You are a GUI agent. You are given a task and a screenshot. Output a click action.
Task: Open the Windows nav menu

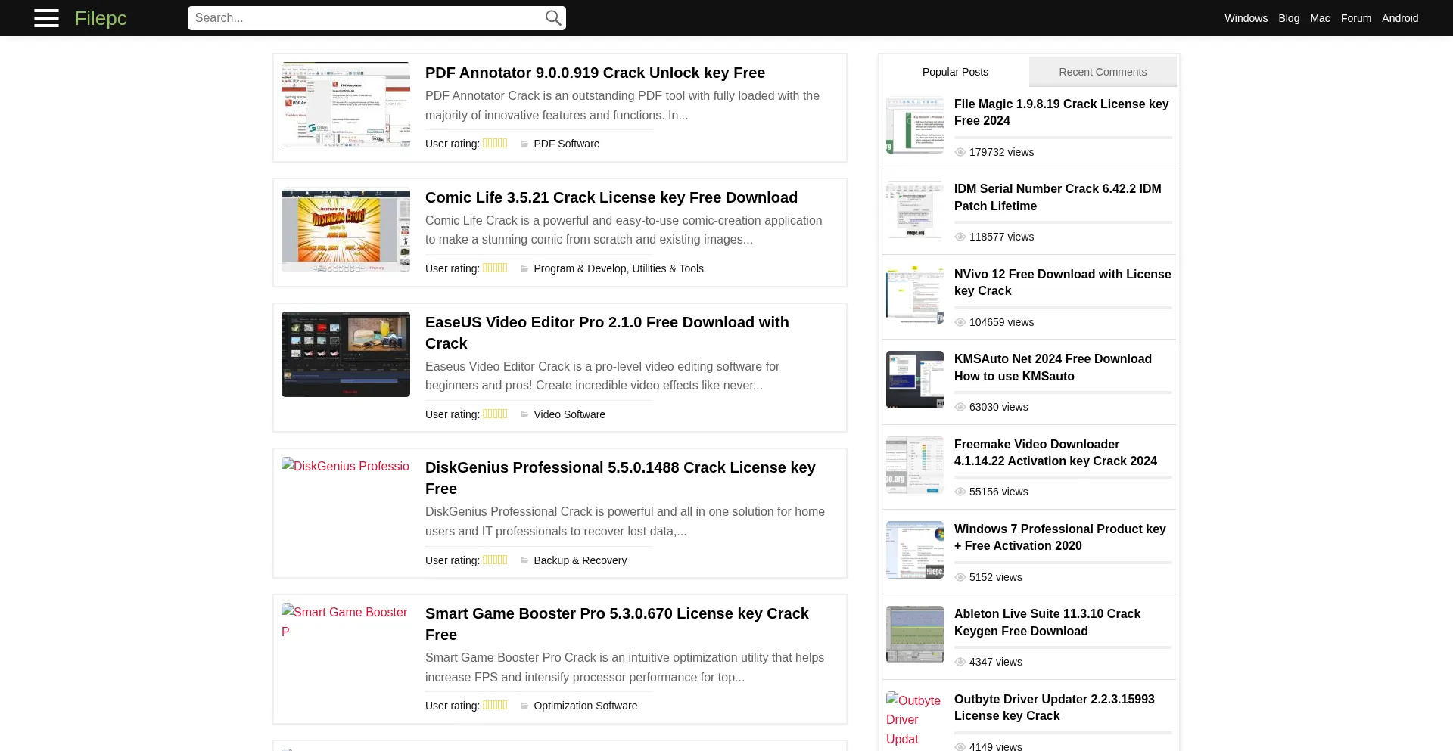point(1246,18)
